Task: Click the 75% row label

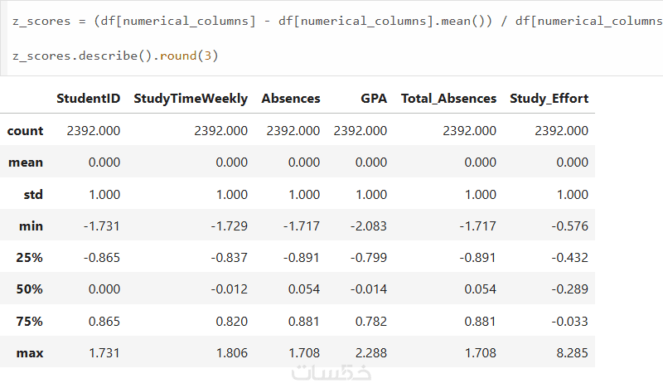Action: (x=29, y=321)
